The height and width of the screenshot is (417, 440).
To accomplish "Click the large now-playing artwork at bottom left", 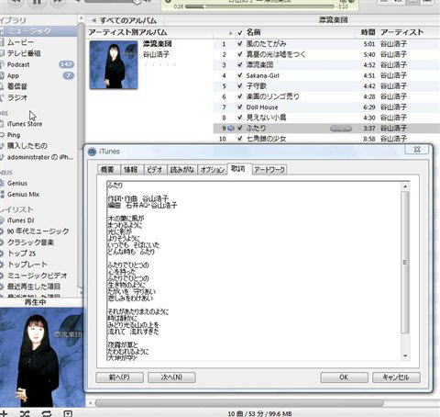I will click(41, 357).
